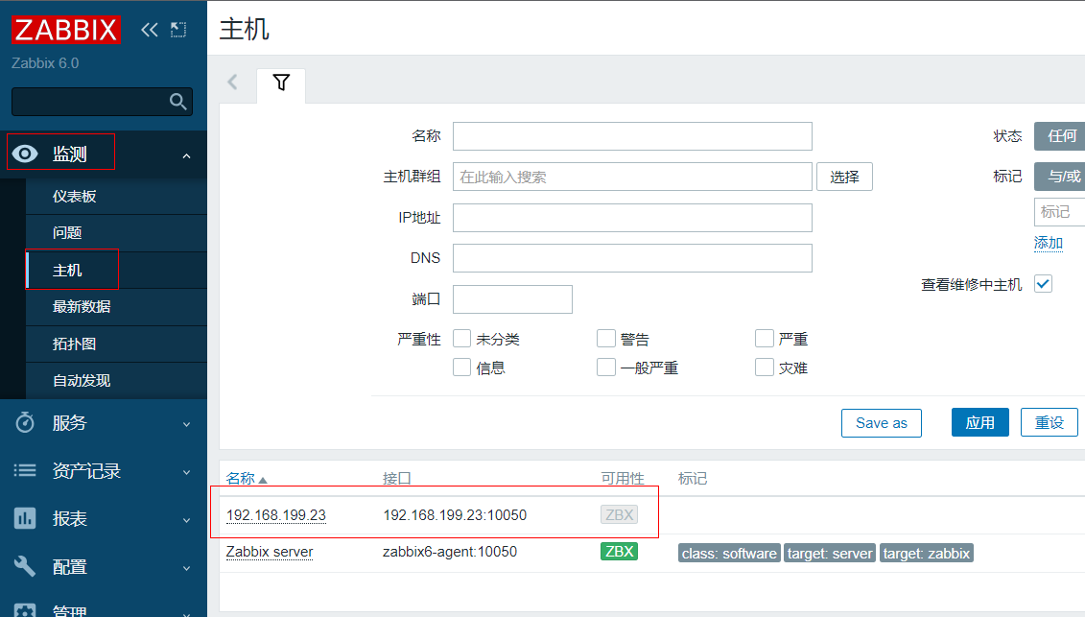
Task: Click the 添加 tag link
Action: click(x=1049, y=243)
